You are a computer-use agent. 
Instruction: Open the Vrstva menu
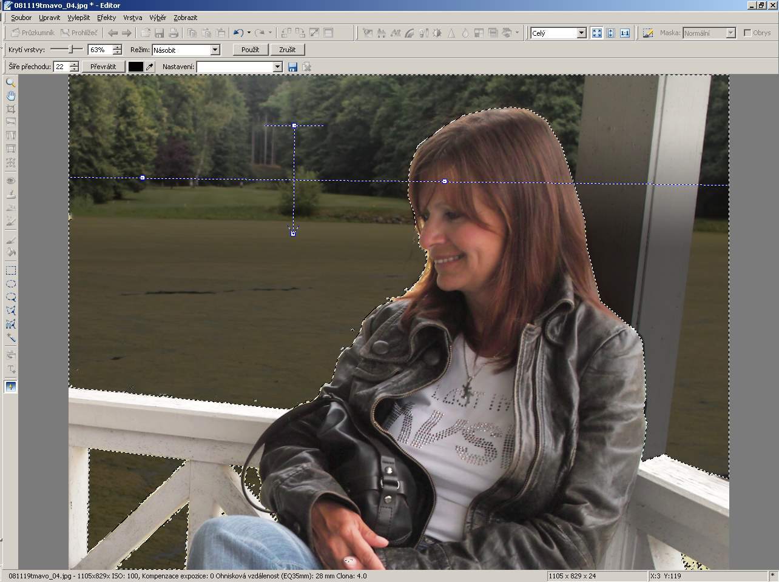[132, 18]
